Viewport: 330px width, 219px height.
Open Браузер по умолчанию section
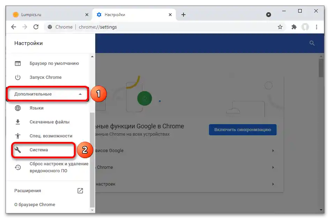click(48, 63)
